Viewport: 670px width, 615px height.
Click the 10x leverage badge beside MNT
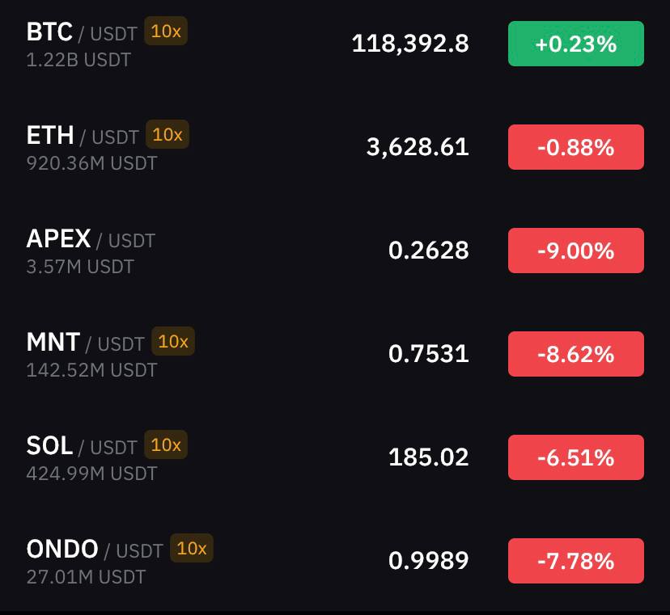(173, 341)
